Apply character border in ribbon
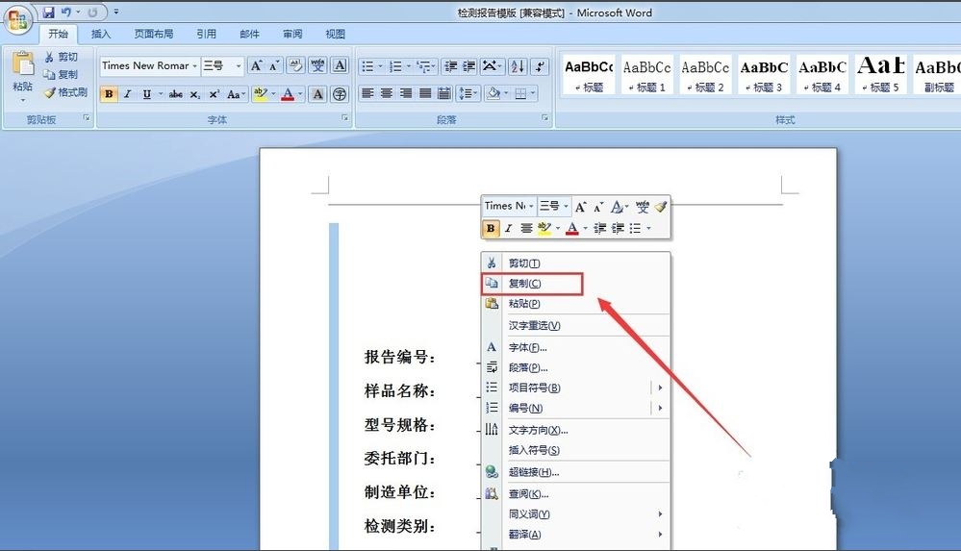Image resolution: width=961 pixels, height=551 pixels. [x=340, y=65]
